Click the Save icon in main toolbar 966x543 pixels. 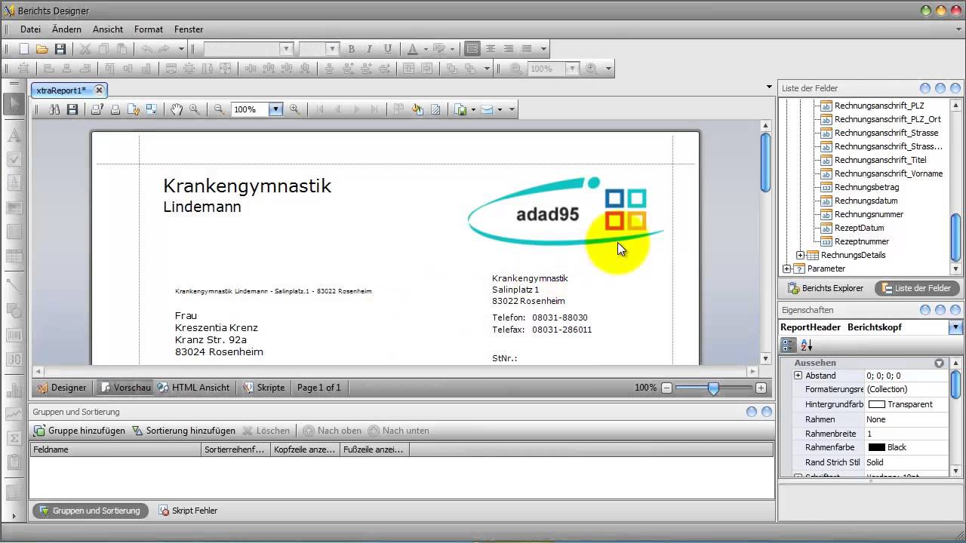(60, 49)
